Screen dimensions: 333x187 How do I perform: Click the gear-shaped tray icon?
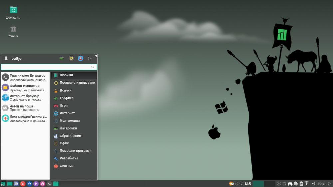point(296,184)
